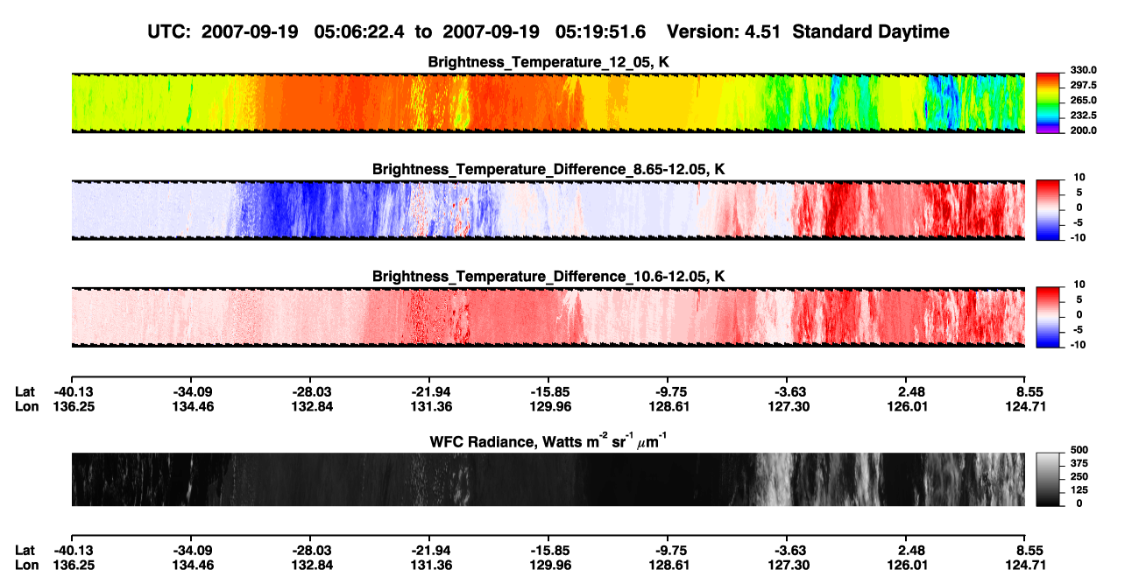
Task: Click longitude "126.01" on the axis under WFC image
Action: pos(906,566)
